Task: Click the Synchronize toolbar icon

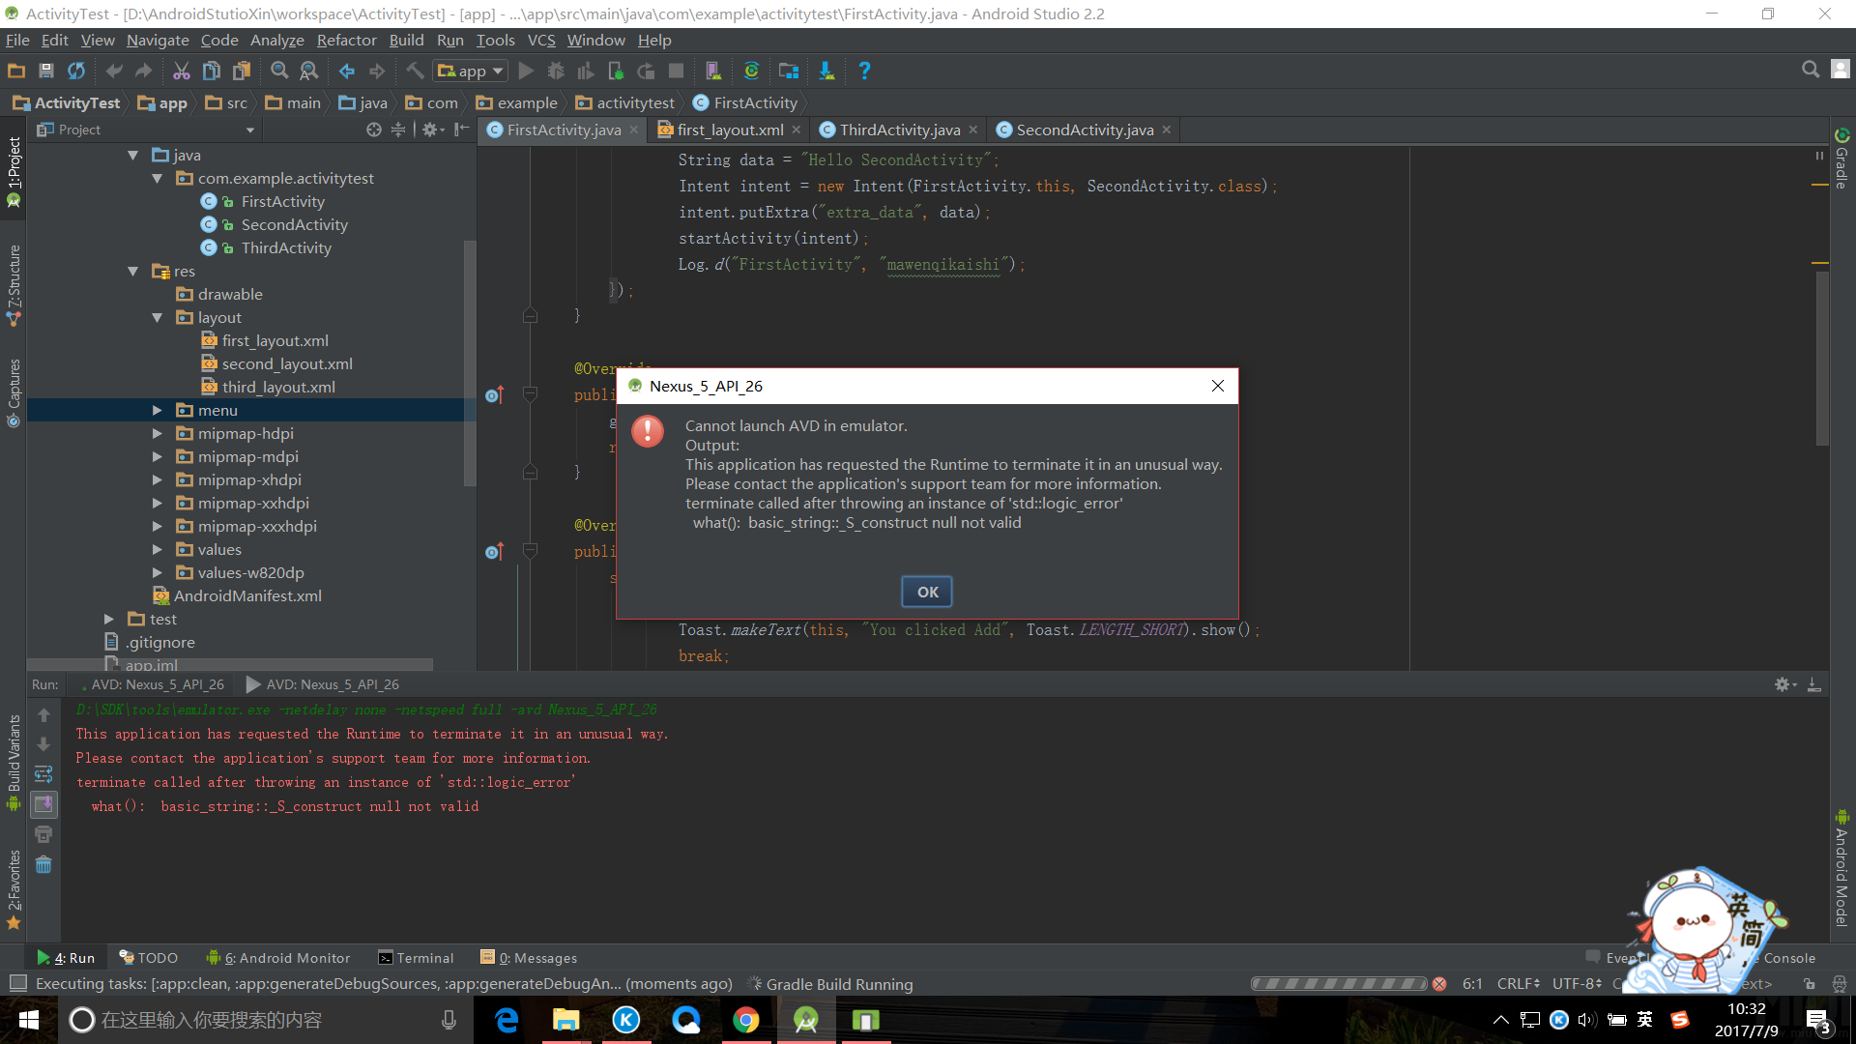Action: (76, 71)
